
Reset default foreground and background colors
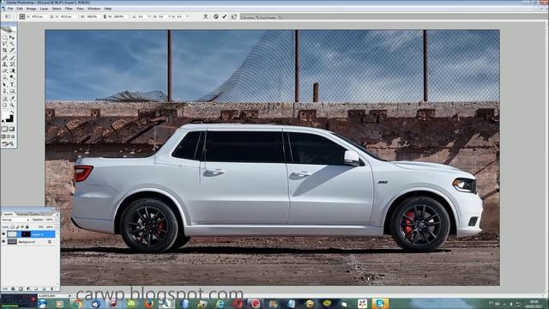pyautogui.click(x=3, y=121)
